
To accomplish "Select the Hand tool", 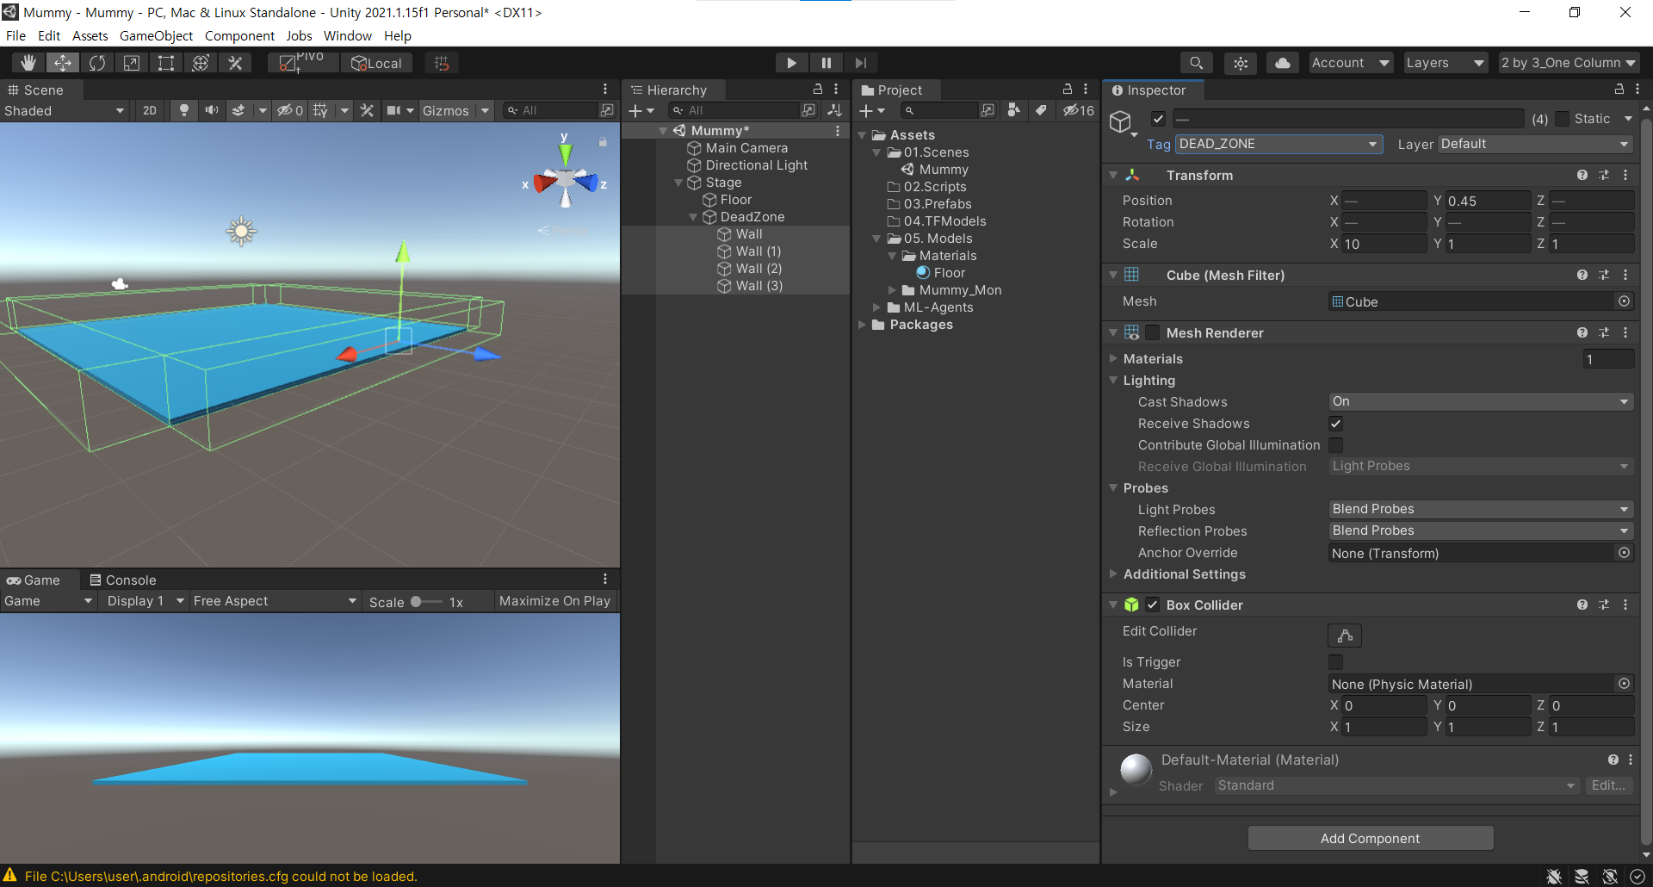I will 28,63.
